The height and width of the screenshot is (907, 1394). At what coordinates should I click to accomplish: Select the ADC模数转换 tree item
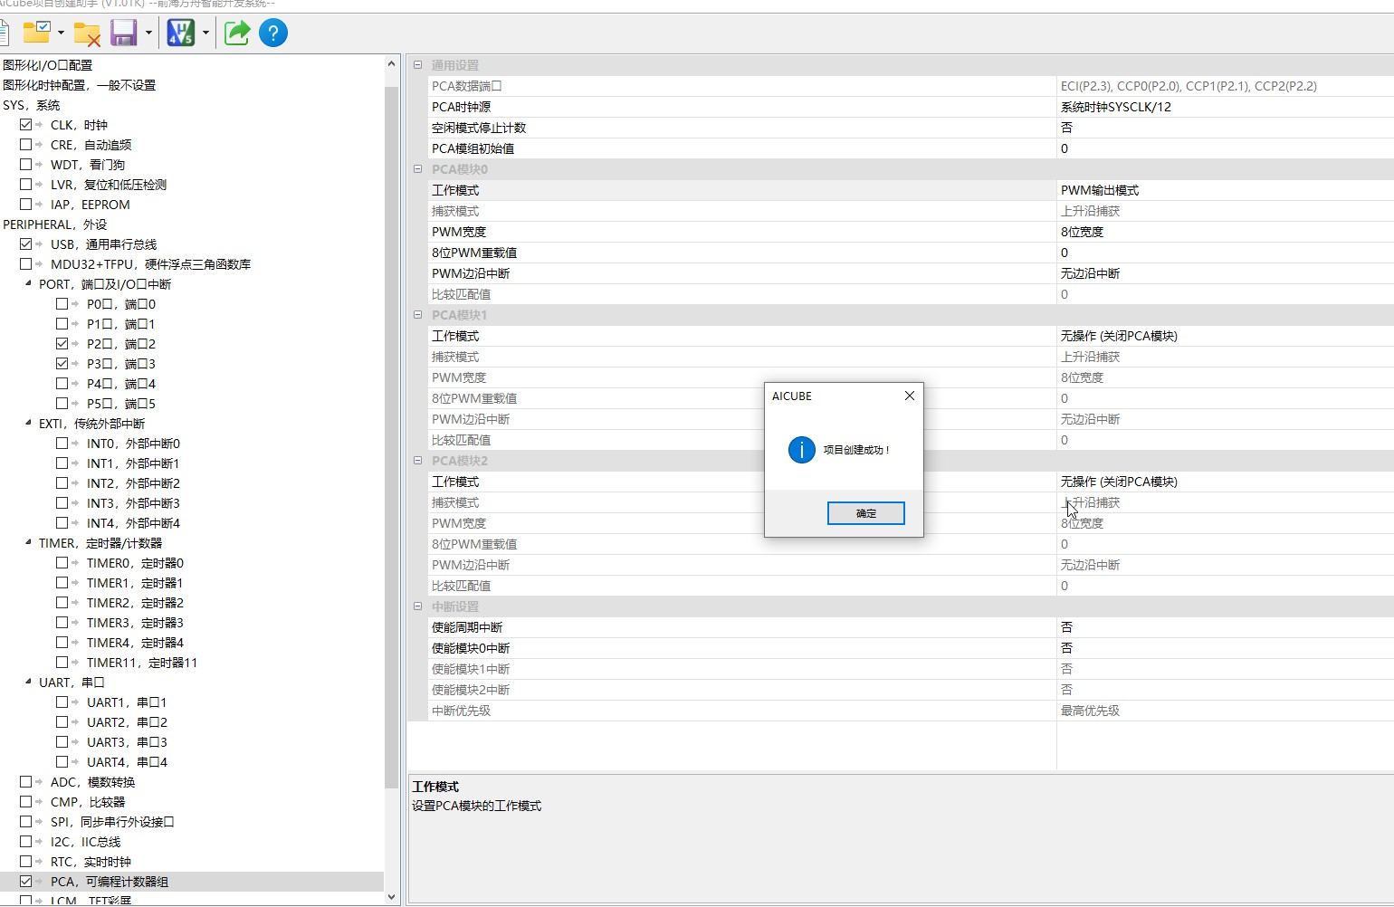click(92, 782)
